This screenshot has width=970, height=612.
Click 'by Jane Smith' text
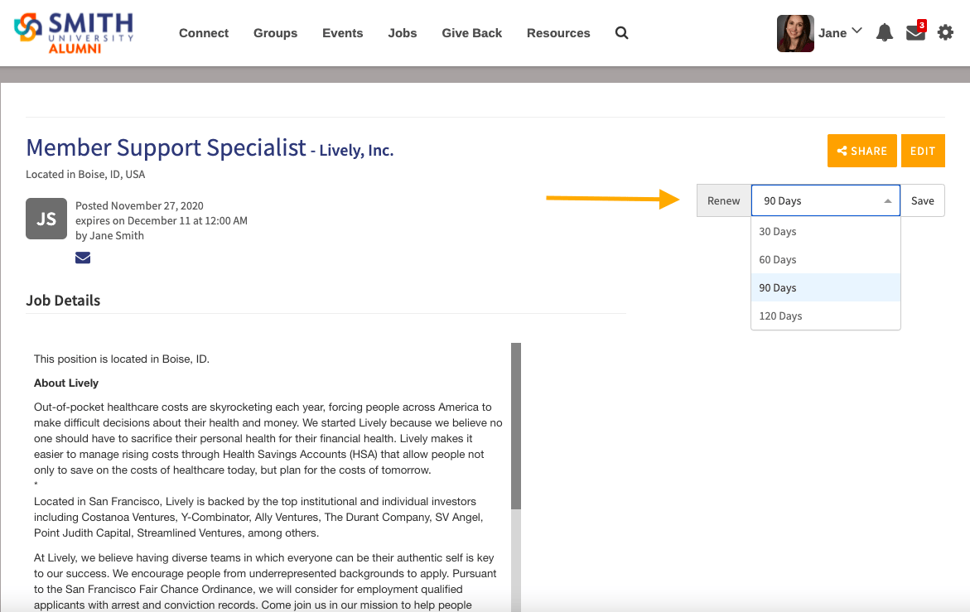pyautogui.click(x=109, y=235)
